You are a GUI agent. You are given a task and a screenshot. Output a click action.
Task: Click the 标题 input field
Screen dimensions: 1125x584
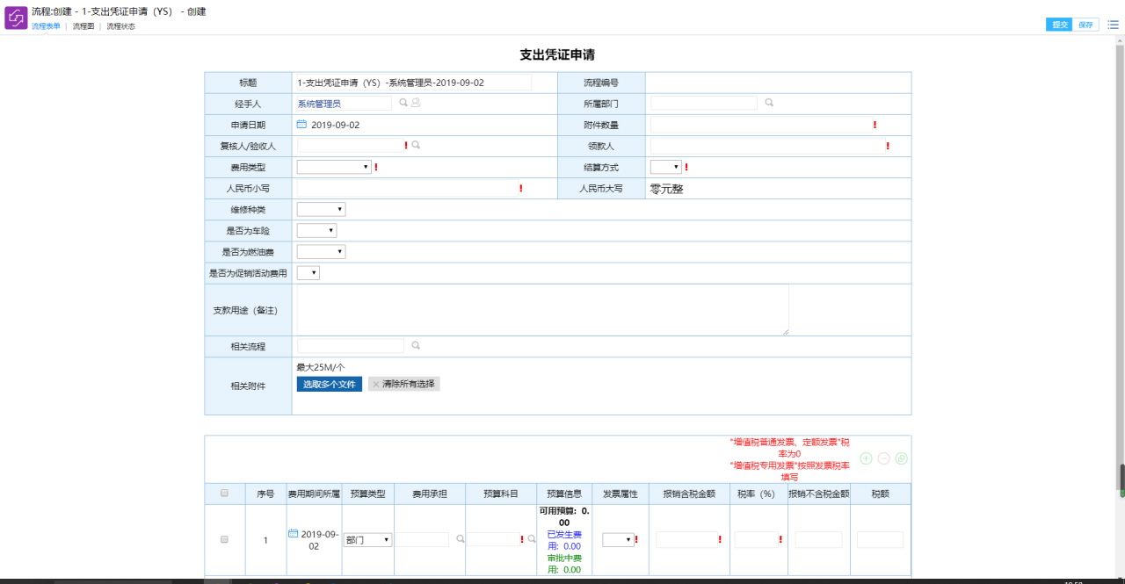point(414,83)
